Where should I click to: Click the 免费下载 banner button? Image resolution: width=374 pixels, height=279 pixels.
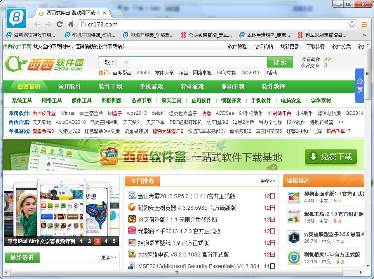pos(331,156)
